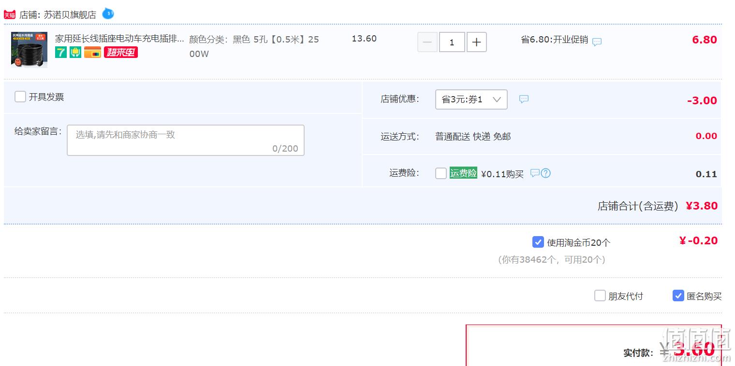Click the store total ¥3.80
Image resolution: width=735 pixels, height=366 pixels.
[x=702, y=206]
